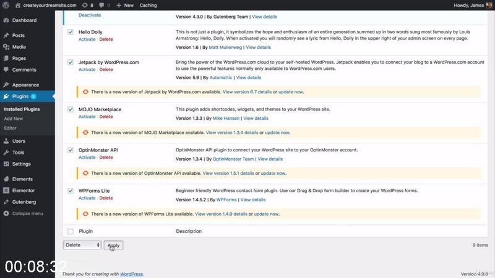Click update now for Jetpack

[x=290, y=92]
